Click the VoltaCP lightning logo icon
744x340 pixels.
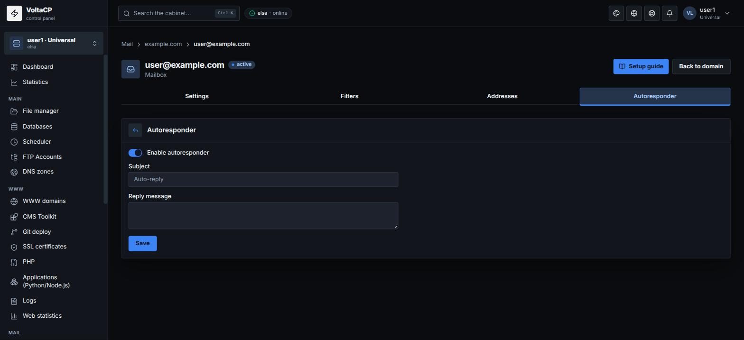coord(14,13)
